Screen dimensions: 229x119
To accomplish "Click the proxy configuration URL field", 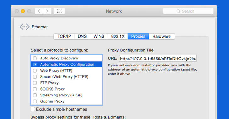I will [158, 59].
